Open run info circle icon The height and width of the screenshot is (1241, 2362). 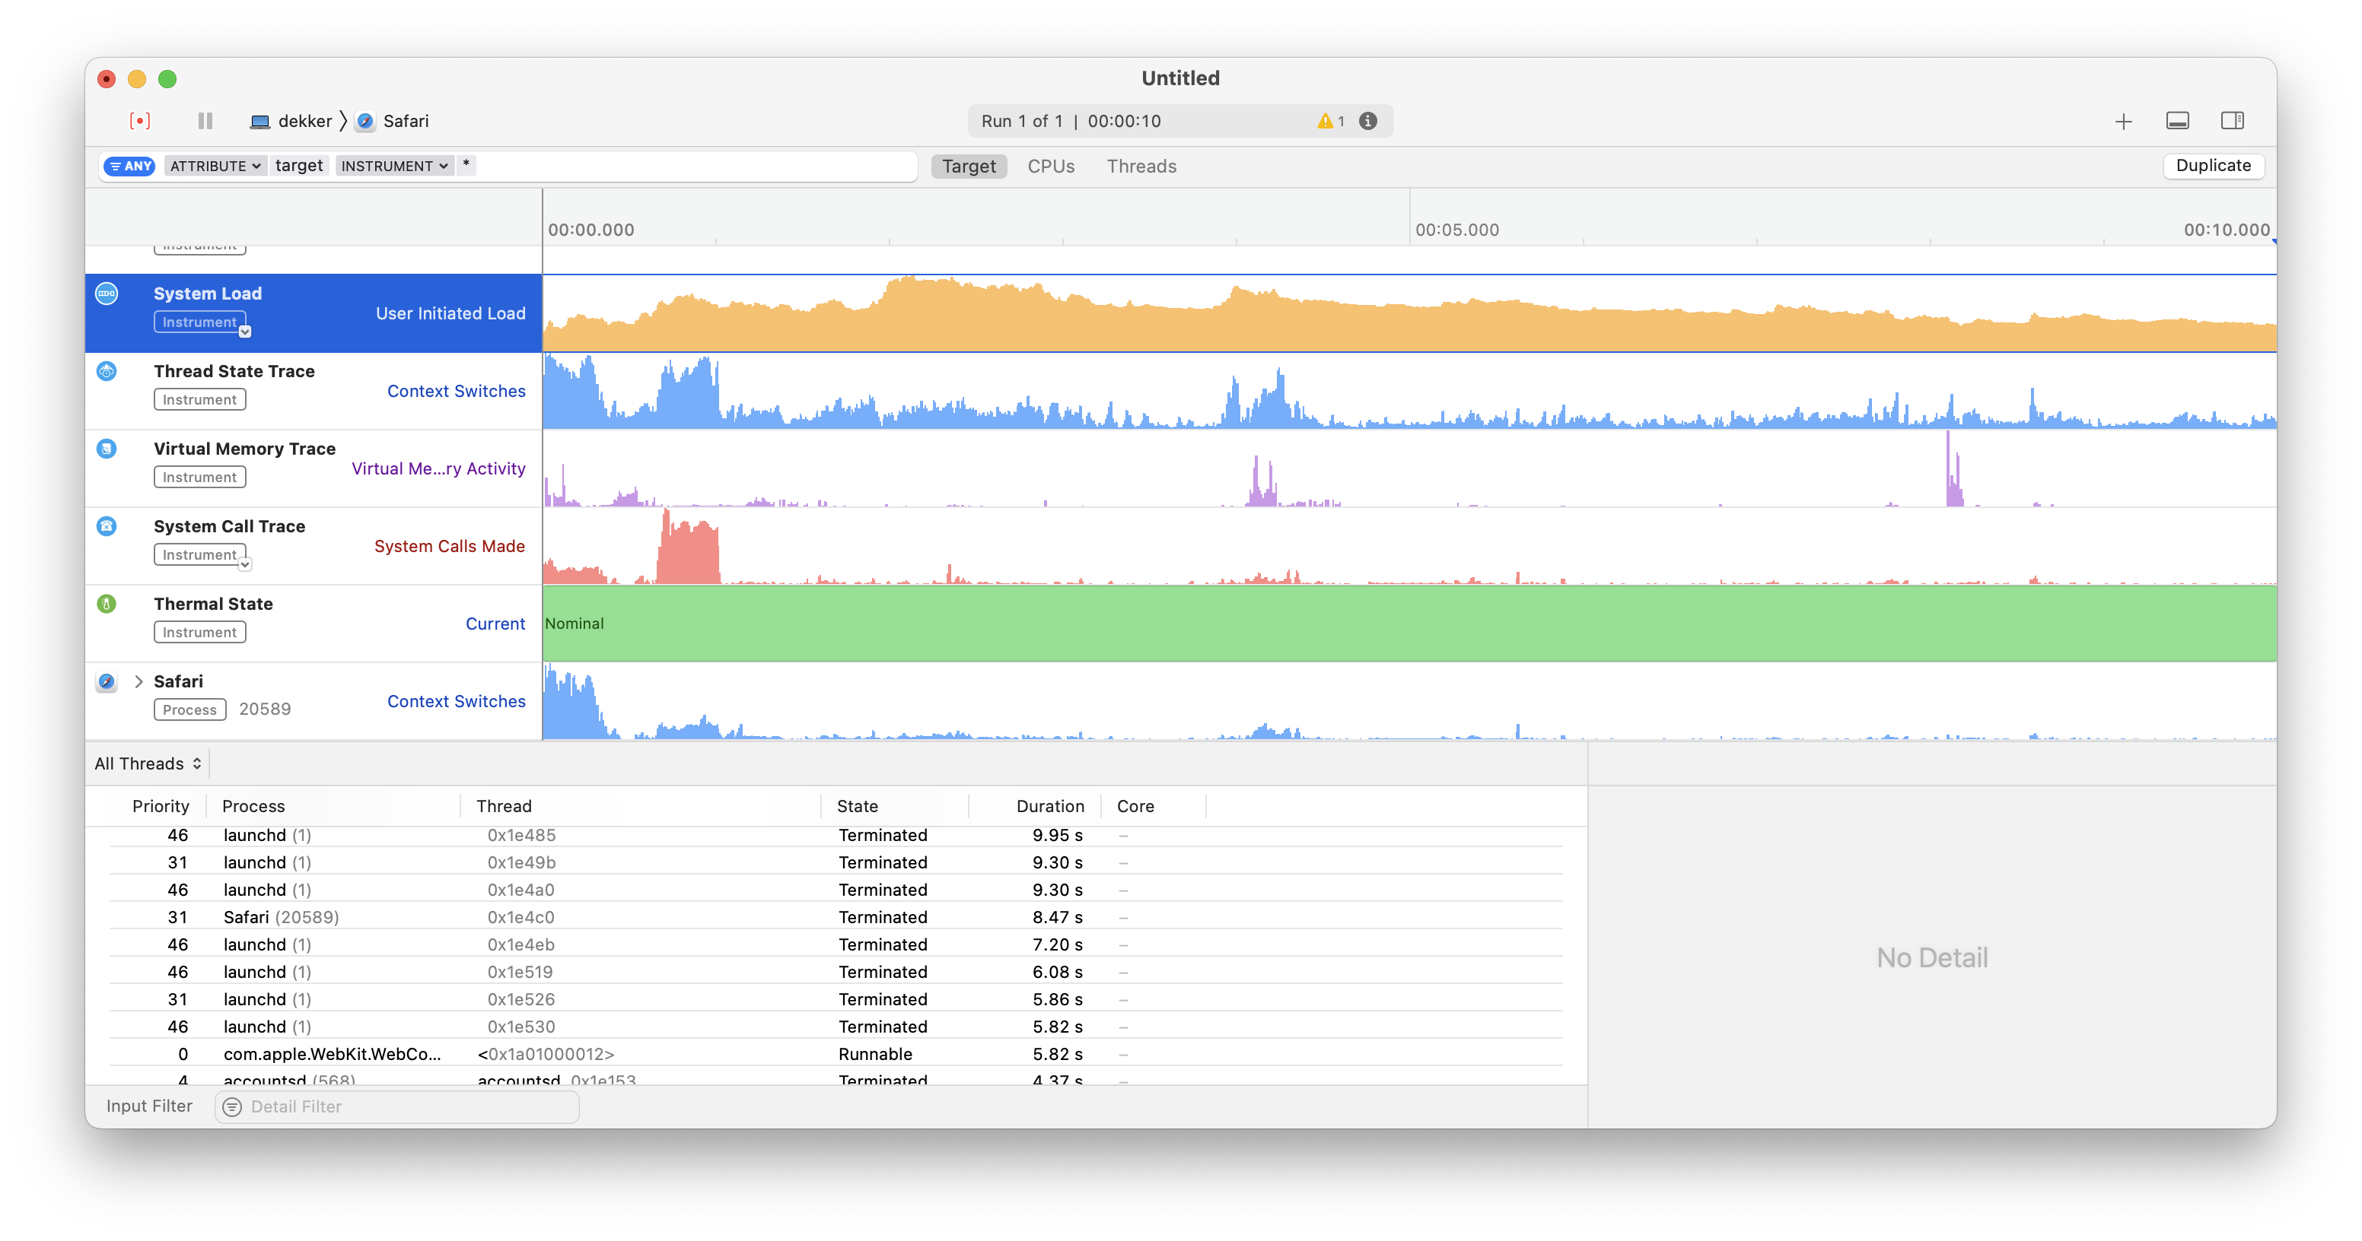1368,121
